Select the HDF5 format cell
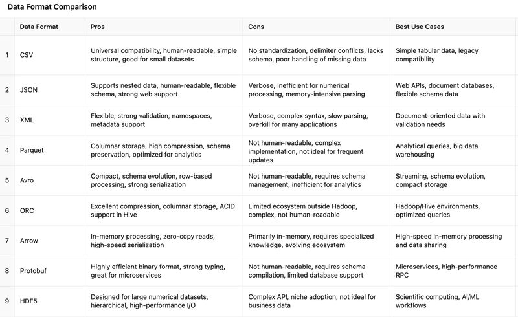This screenshot has height=317, width=518. 29,301
